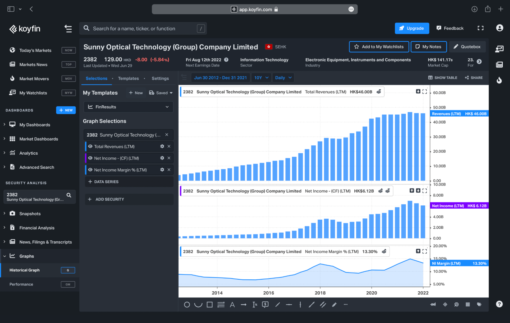Switch to the Settings tab

click(x=160, y=78)
